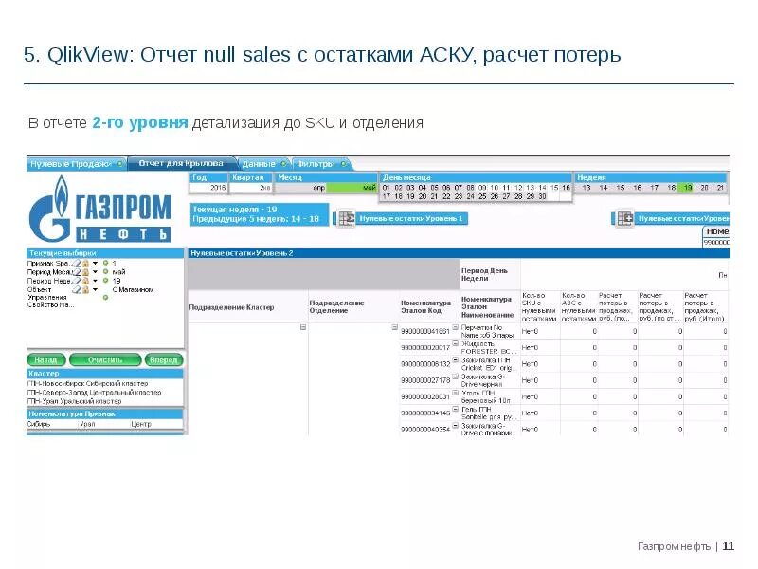Click Кол-во SKU с нулевыми остатками header

pyautogui.click(x=540, y=306)
